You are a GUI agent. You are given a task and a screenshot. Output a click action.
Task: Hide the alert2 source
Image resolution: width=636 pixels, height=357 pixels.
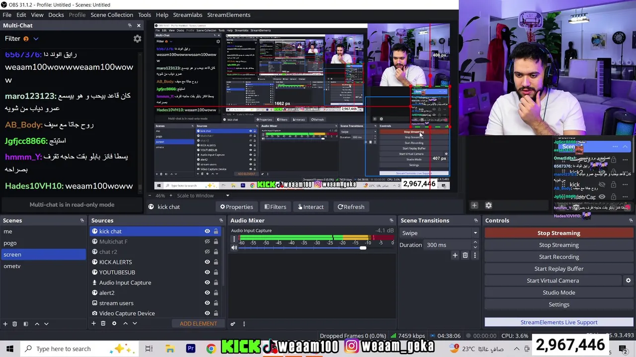207,293
